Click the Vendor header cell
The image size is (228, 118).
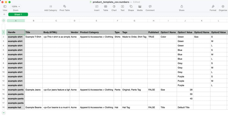tap(75, 32)
